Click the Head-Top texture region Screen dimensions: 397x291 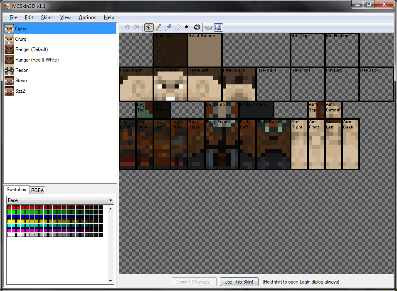tap(170, 50)
